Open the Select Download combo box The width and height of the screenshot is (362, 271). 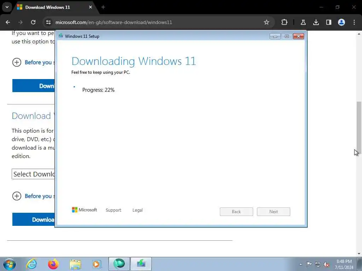[33, 174]
